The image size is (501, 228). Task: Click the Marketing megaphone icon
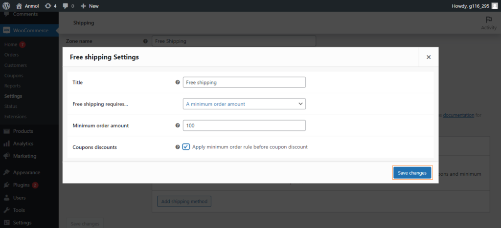point(6,156)
